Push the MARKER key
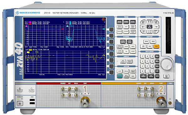 pyautogui.click(x=120, y=31)
